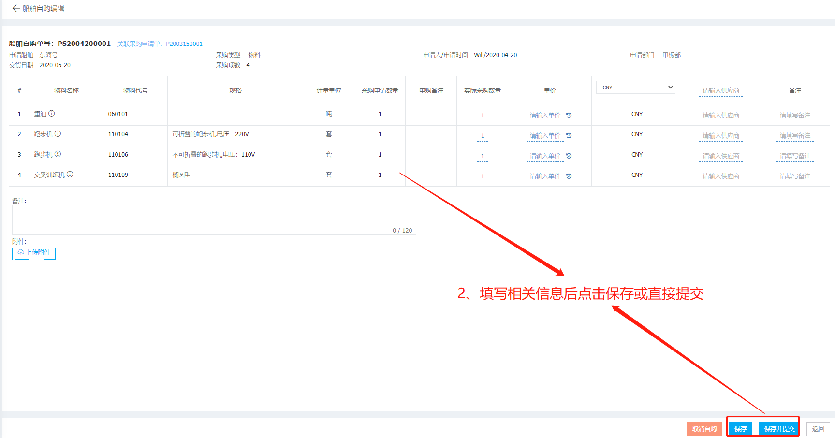Click the back arrow beside 船舶自购编辑

point(16,8)
